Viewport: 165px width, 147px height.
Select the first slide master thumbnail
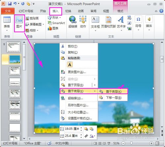14,47
